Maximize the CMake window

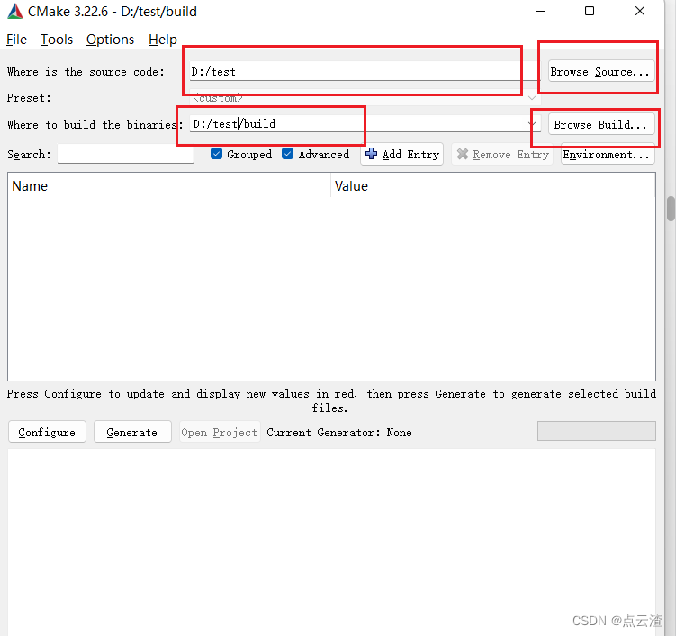pos(590,11)
